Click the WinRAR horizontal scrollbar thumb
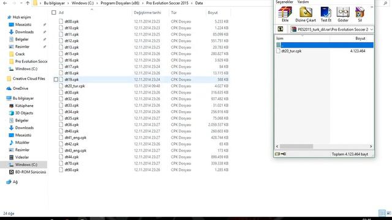The width and height of the screenshot is (392, 220). click(x=296, y=147)
